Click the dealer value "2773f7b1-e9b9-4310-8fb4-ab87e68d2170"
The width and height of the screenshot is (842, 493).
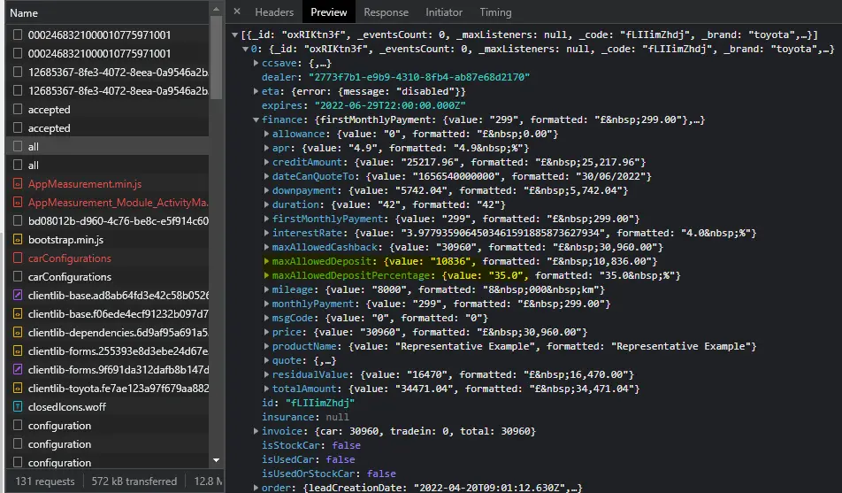point(419,77)
